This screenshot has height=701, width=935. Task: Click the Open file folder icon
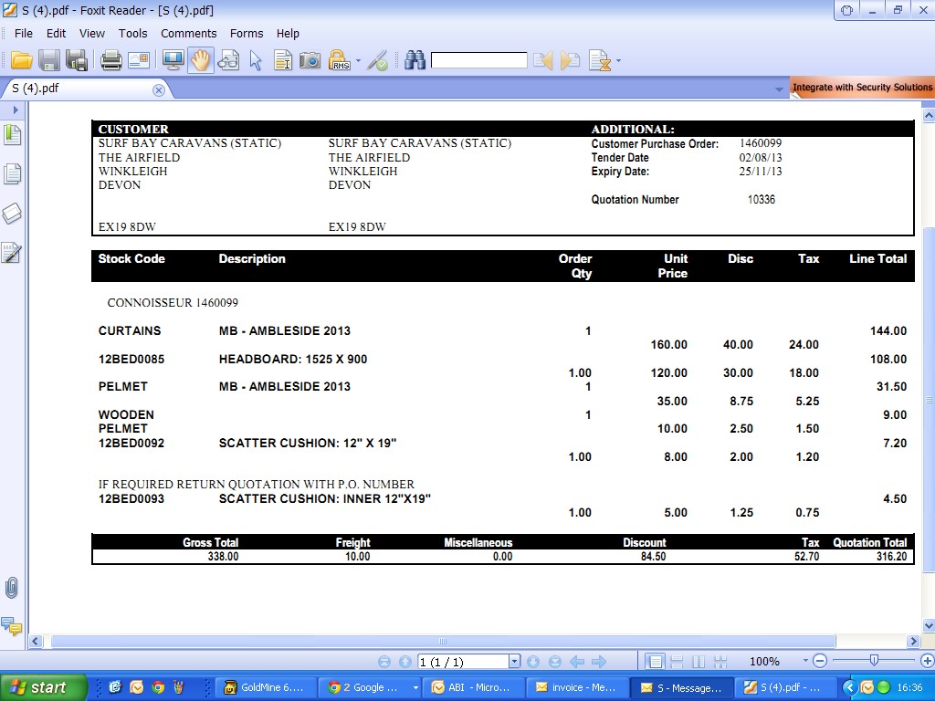[21, 61]
